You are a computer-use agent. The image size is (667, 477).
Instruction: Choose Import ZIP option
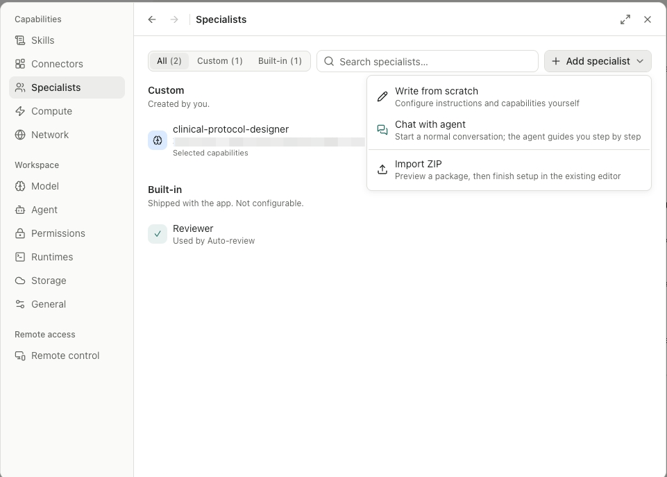509,169
